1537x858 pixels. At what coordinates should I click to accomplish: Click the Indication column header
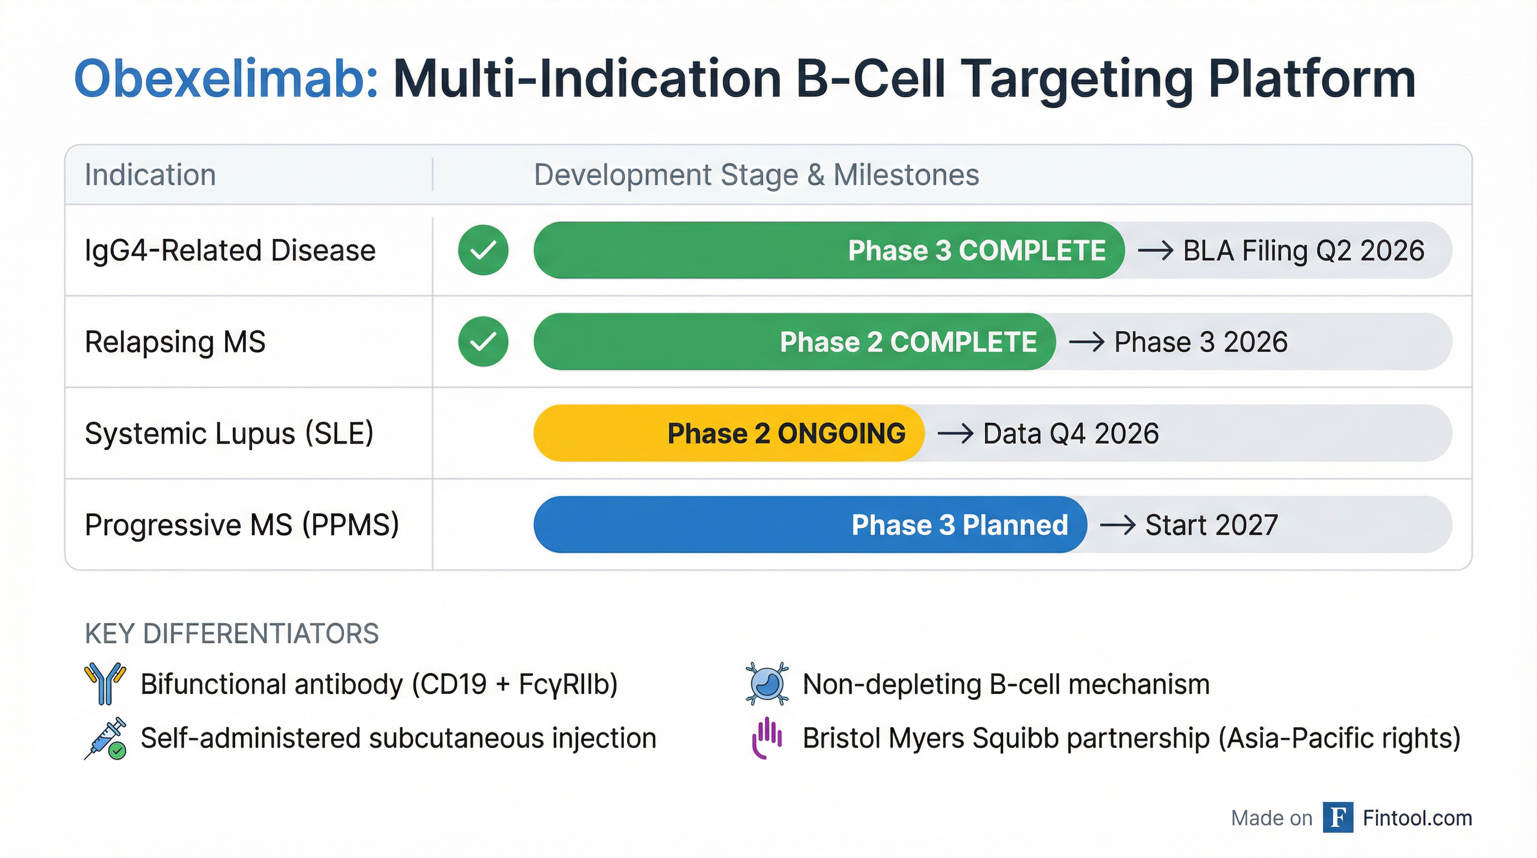pyautogui.click(x=150, y=175)
